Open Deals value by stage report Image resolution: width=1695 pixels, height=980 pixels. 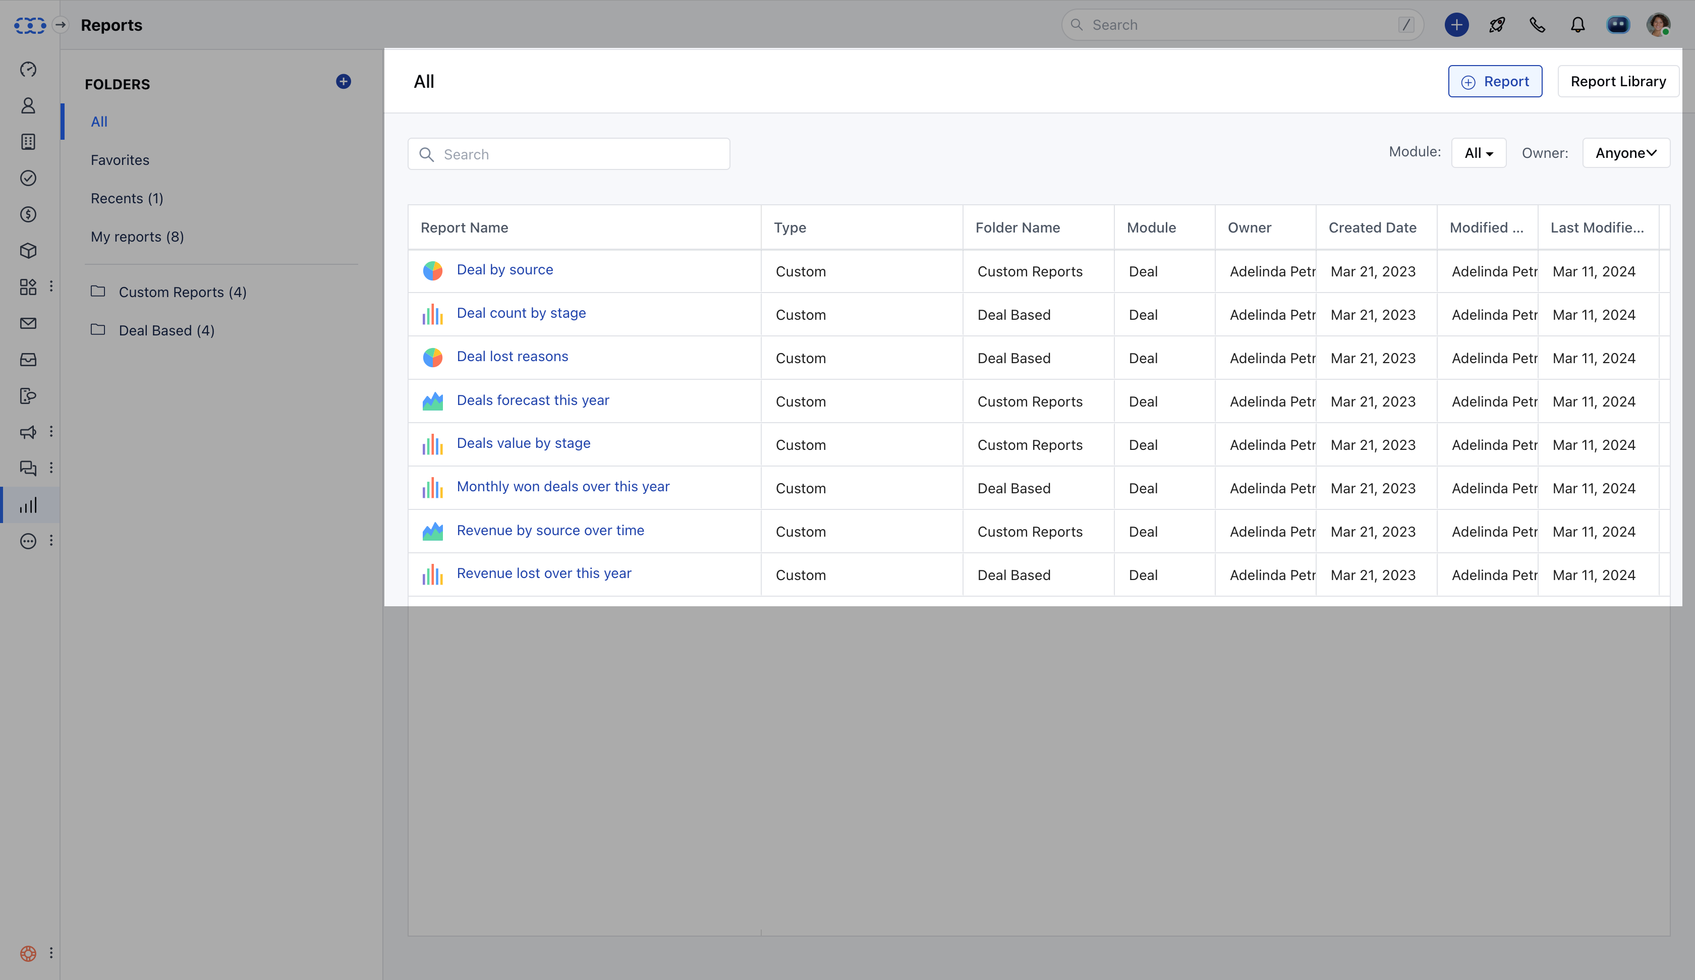[523, 443]
